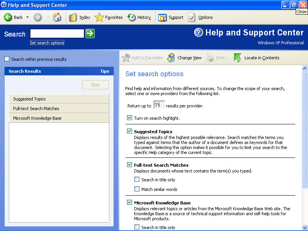Uncheck the Suggested Topics provider checkbox
Viewport: 308px width, 231px height.
click(x=129, y=131)
